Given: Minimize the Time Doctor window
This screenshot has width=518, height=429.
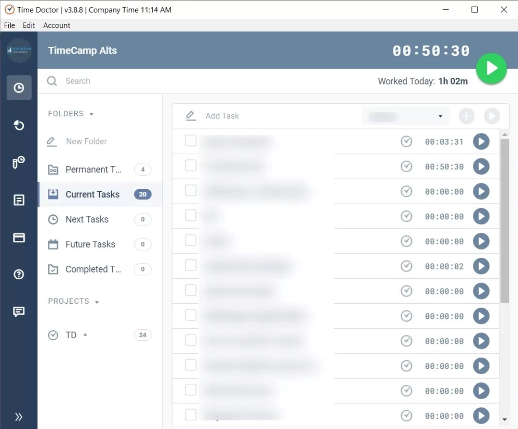Looking at the screenshot, I should [446, 10].
